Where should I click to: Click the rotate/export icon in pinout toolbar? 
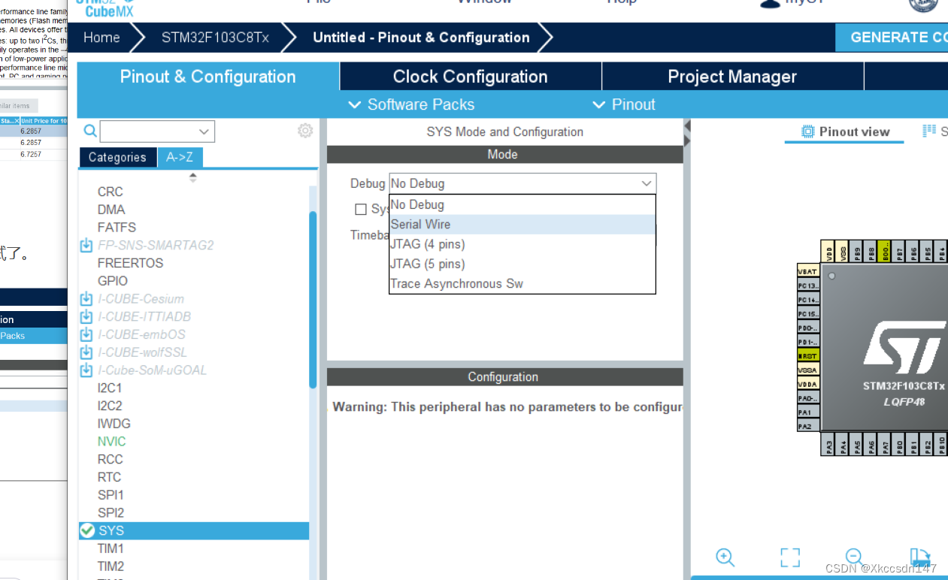919,557
